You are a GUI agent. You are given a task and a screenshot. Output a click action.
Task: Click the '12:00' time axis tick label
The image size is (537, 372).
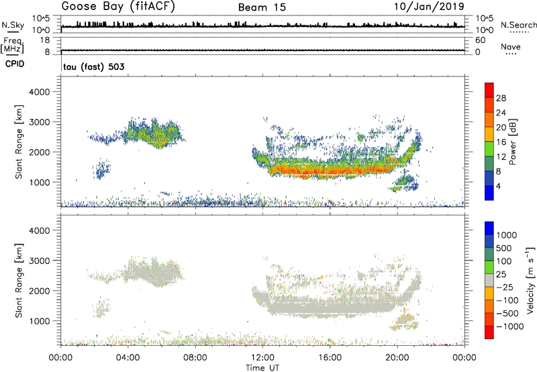point(262,358)
